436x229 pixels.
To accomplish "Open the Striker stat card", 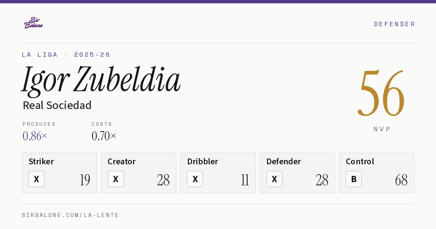I will [x=59, y=173].
